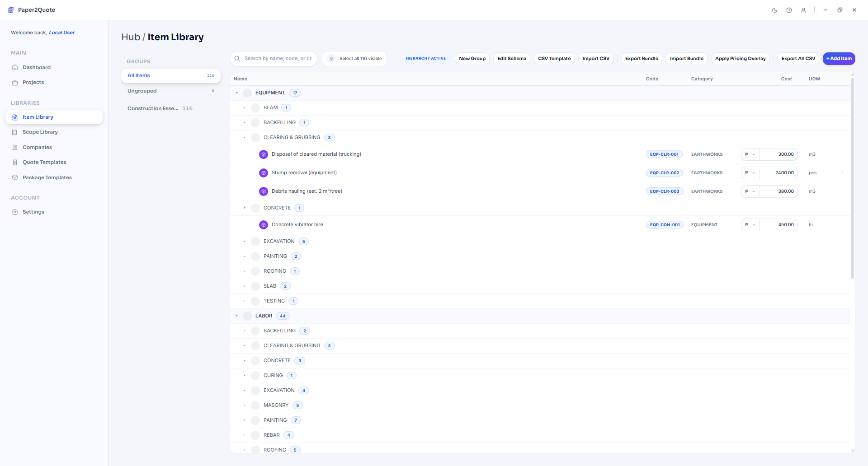Open row menu for Stump removal
Screen dimensions: 868x466
[843, 173]
